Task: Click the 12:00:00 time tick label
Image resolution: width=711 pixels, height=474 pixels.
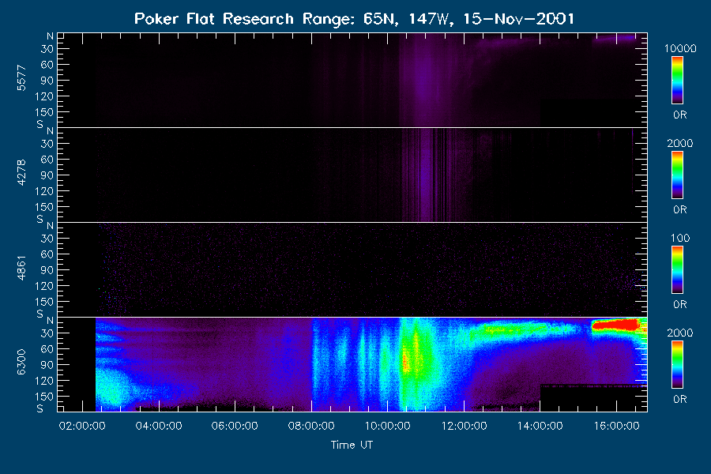Action: (465, 426)
